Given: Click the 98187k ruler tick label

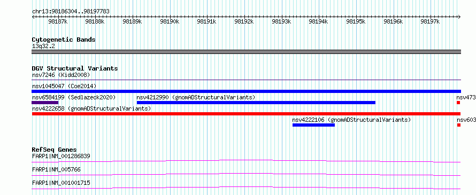Looking at the screenshot, I should pos(58,21).
